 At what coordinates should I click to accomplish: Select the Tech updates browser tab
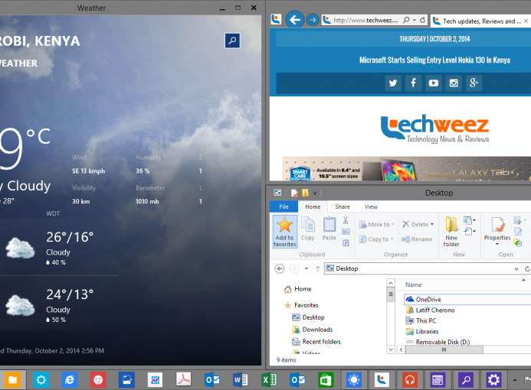pyautogui.click(x=480, y=21)
